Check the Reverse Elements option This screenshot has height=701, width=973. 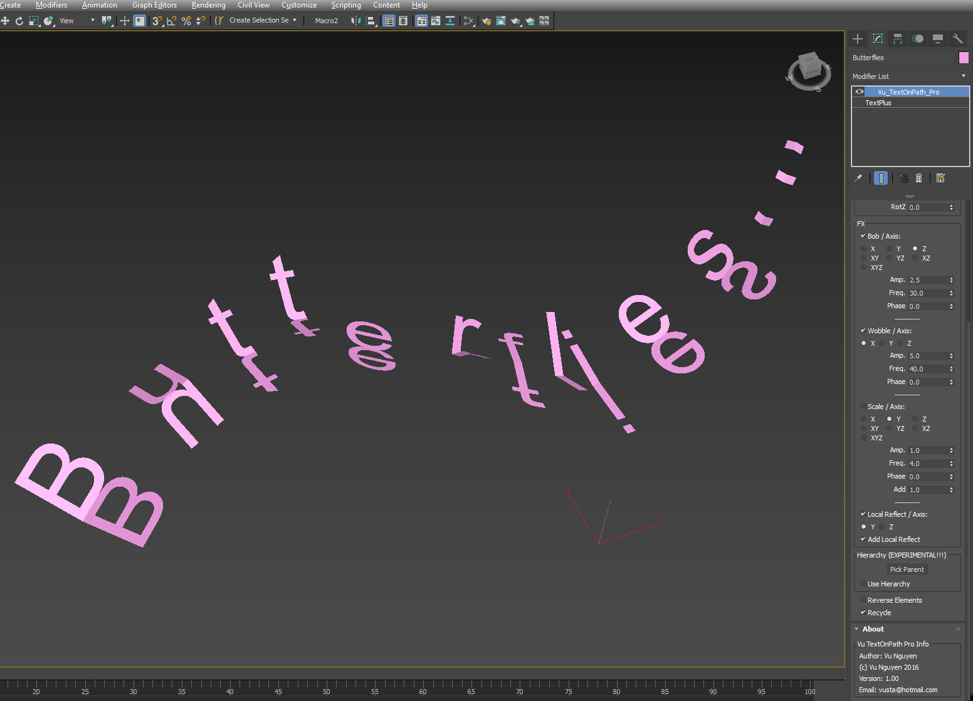[x=863, y=600]
